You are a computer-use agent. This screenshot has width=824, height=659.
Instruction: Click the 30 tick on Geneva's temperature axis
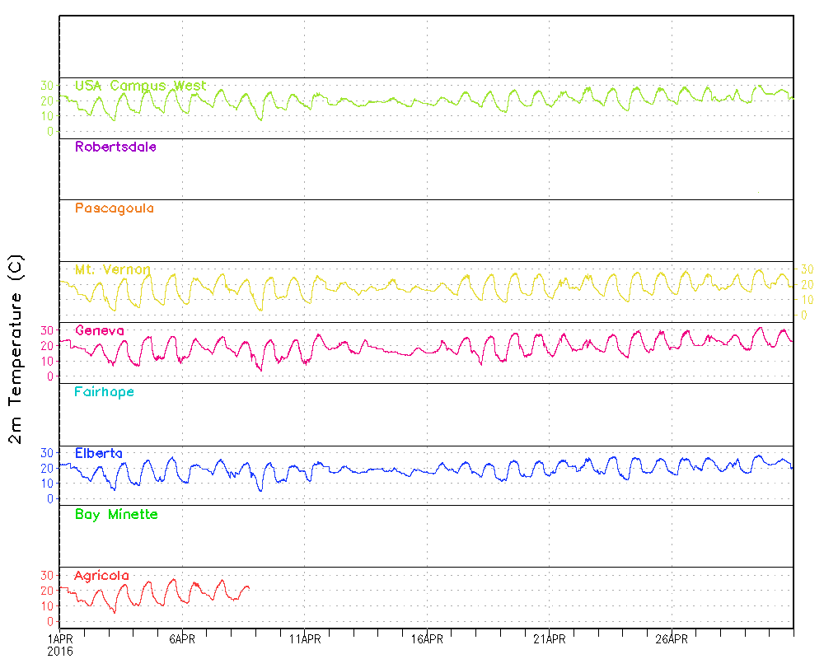pyautogui.click(x=47, y=330)
